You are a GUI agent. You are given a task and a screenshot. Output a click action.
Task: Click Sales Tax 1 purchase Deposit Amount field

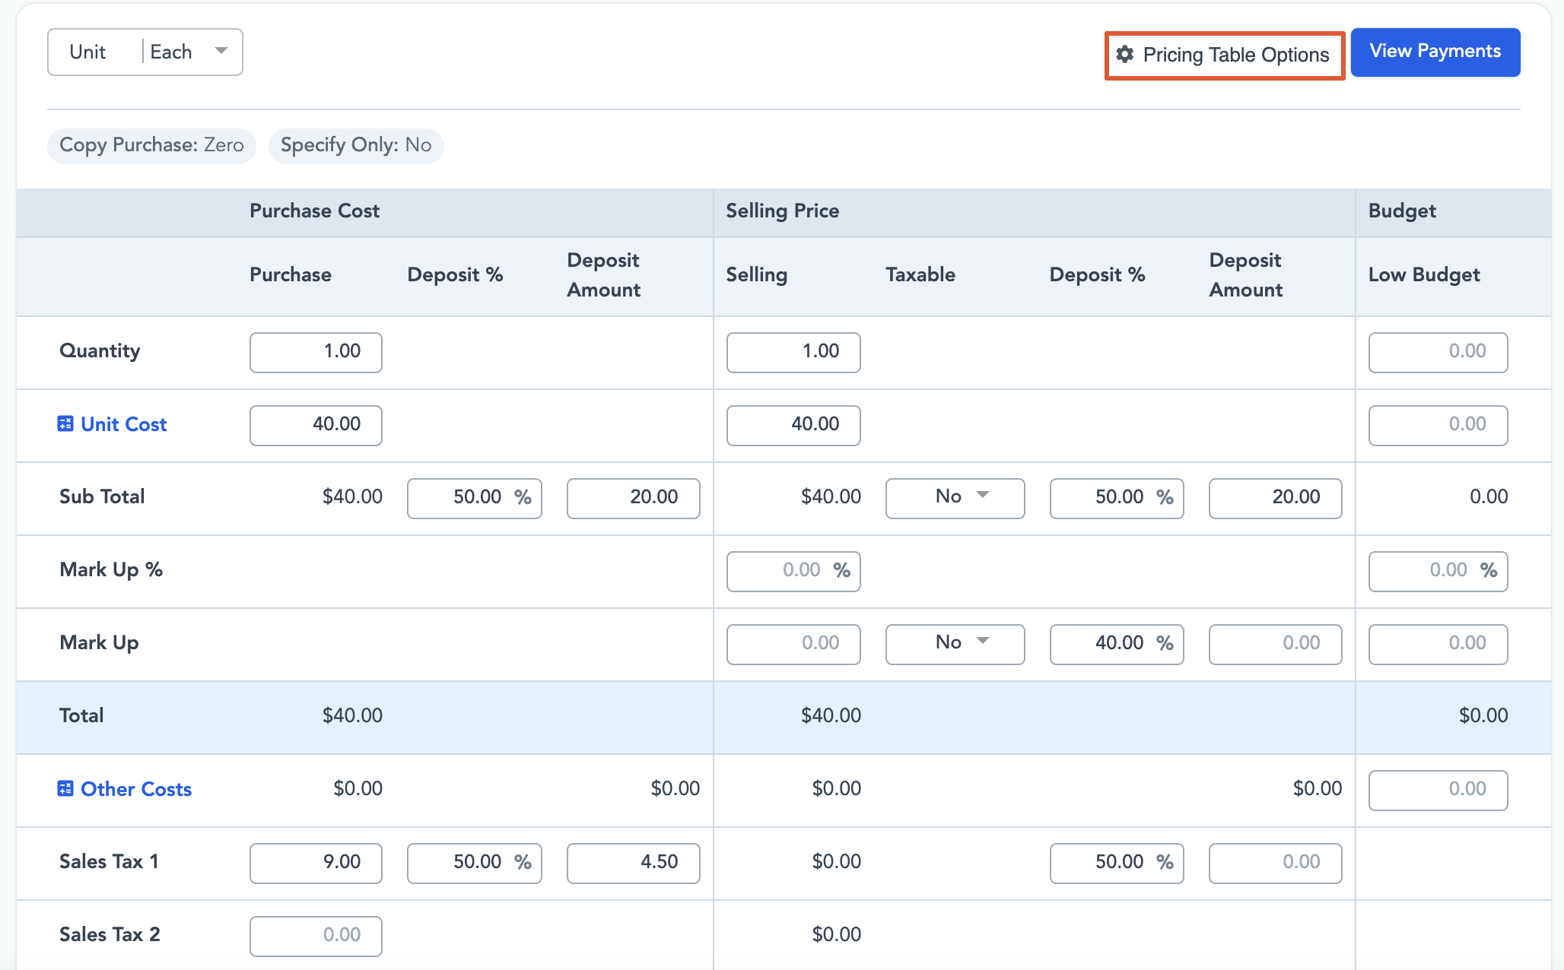[x=634, y=863]
